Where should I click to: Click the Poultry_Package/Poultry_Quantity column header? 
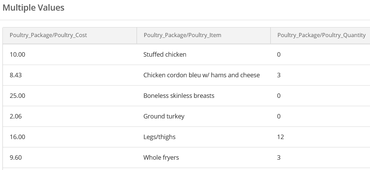click(x=321, y=35)
